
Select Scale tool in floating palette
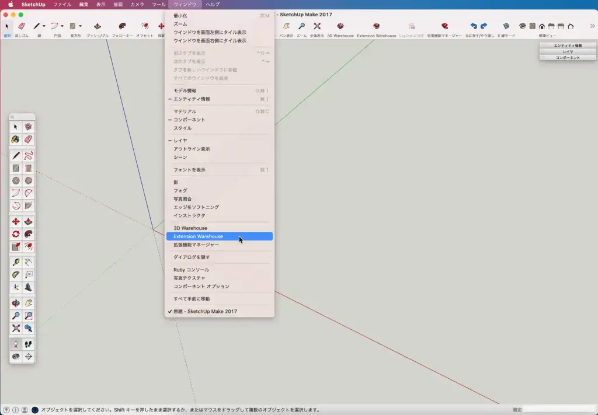click(16, 246)
